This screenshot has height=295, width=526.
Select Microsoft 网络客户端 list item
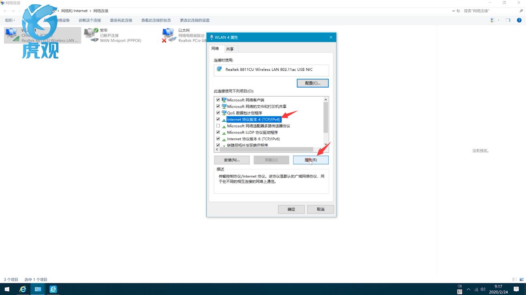[x=246, y=100]
